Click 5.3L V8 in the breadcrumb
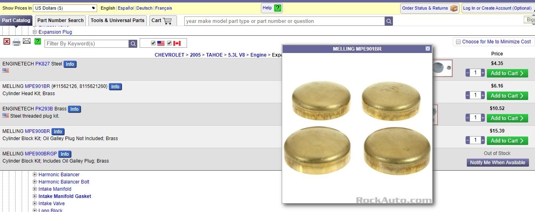The image size is (535, 212). (237, 55)
